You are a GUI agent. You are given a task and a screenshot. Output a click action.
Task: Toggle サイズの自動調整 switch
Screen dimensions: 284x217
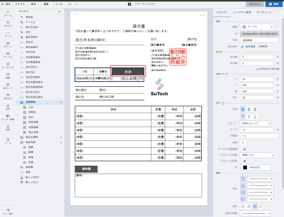[x=243, y=149]
